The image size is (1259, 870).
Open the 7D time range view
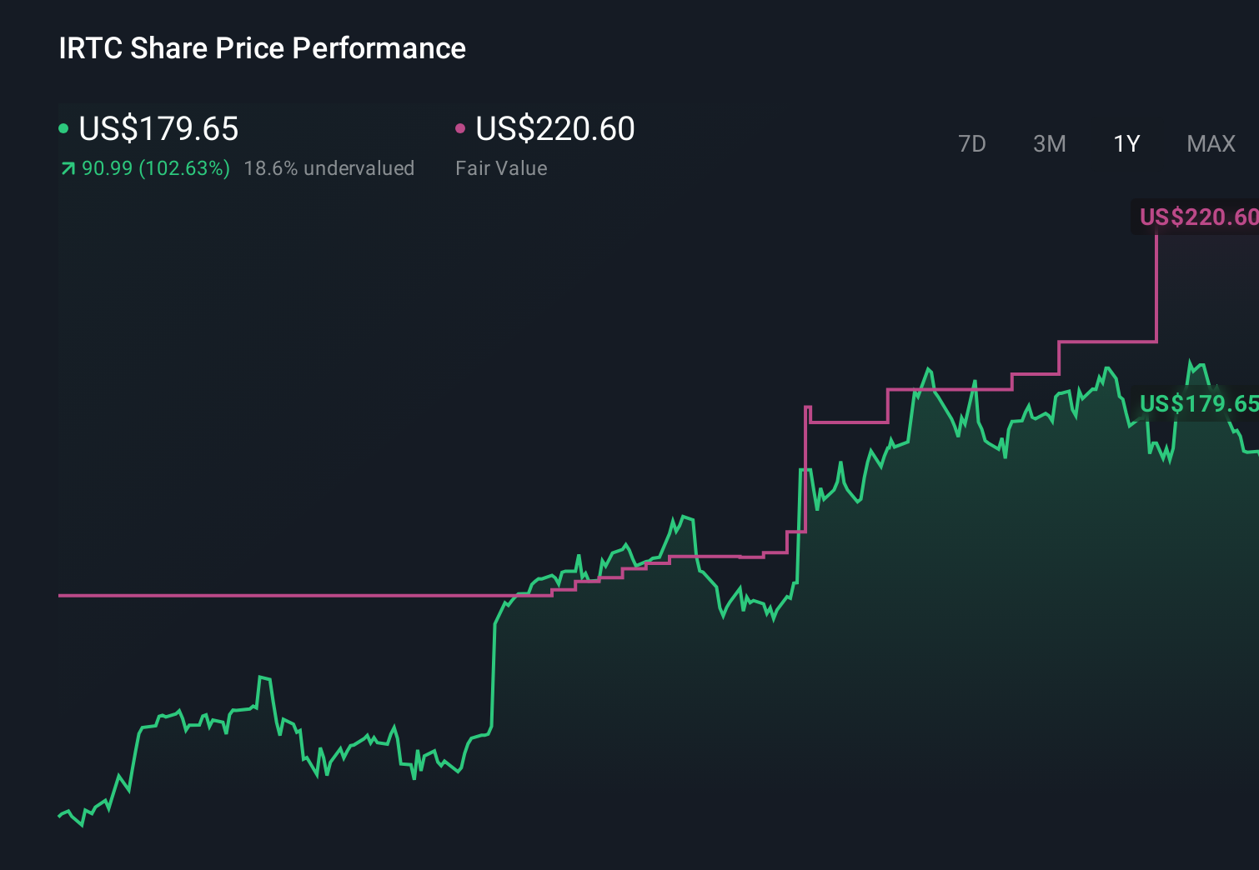tap(972, 143)
